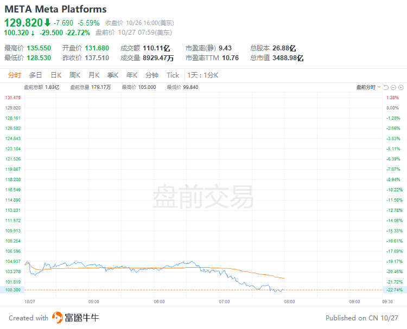Click the highlighted -22.74% axis marker
This screenshot has height=329, width=407.
[395, 290]
